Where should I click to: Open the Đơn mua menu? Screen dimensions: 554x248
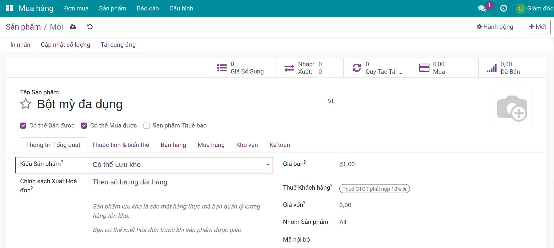pyautogui.click(x=76, y=8)
